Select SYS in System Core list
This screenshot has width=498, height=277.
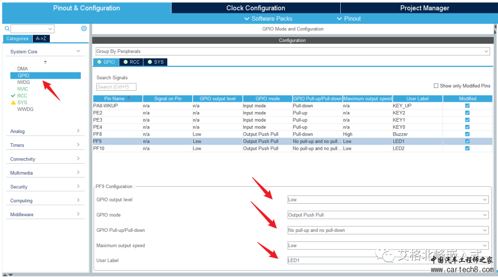pyautogui.click(x=22, y=102)
